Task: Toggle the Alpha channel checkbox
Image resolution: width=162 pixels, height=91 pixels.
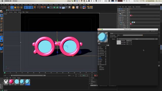Action: (106, 61)
